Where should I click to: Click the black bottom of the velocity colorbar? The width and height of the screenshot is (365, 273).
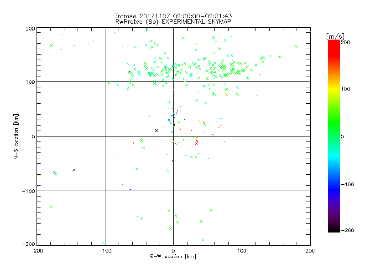point(334,229)
